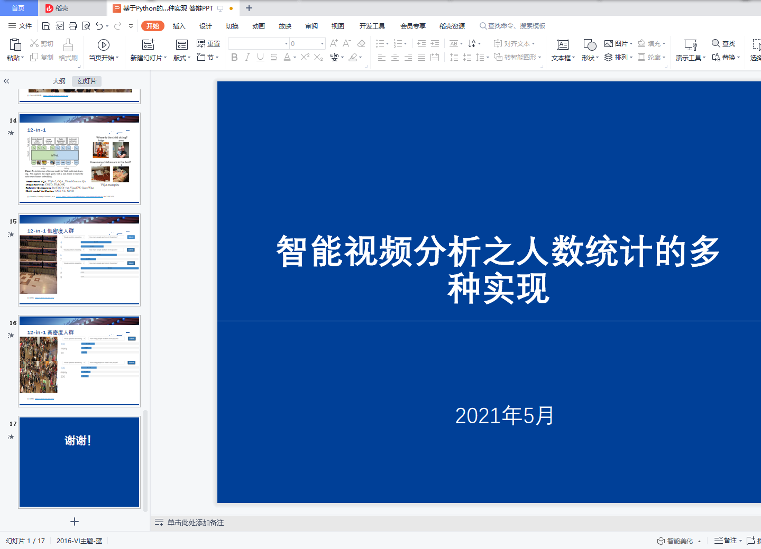
Task: Click the Decrease Indent icon
Action: pos(421,43)
